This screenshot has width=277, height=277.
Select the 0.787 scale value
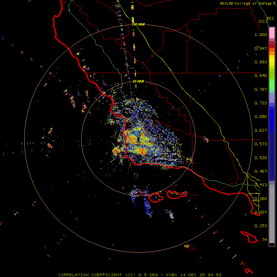[x=261, y=89]
